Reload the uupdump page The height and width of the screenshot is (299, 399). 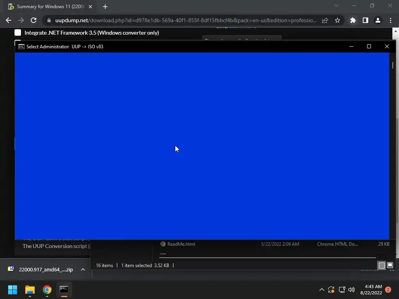coord(34,20)
